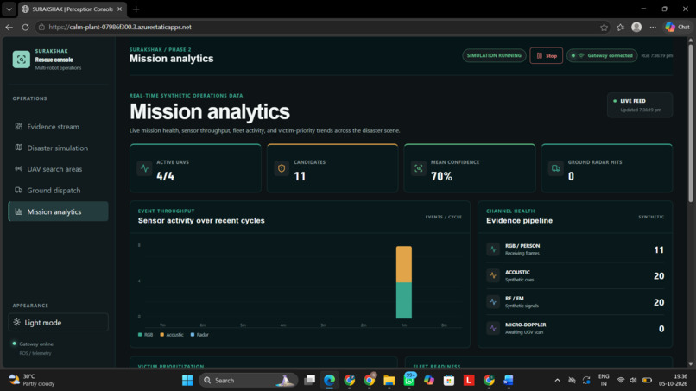The image size is (696, 391).
Task: Click the Evidence stream grid icon
Action: (x=19, y=127)
